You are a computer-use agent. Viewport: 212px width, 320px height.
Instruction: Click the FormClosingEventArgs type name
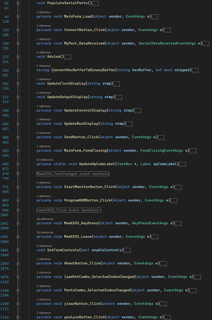click(162, 151)
